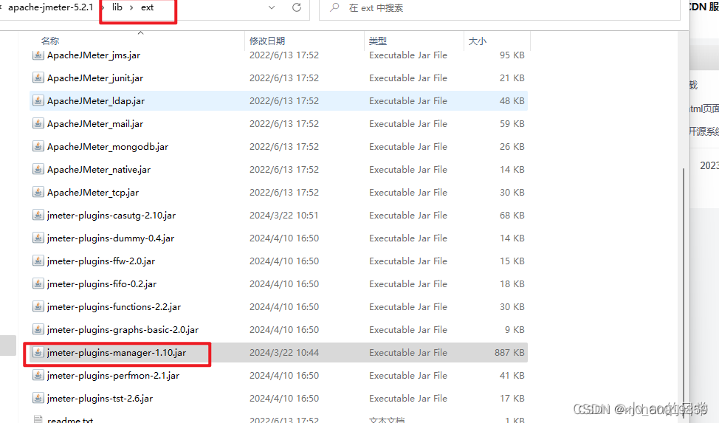Viewport: 719px width, 423px height.
Task: Open the address bar history dropdown
Action: pos(272,7)
